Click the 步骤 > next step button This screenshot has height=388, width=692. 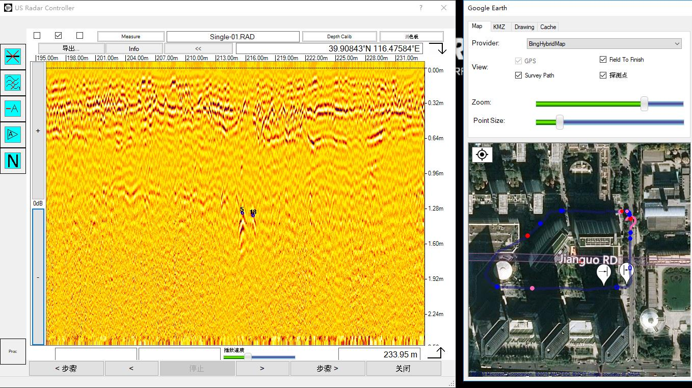click(x=327, y=369)
